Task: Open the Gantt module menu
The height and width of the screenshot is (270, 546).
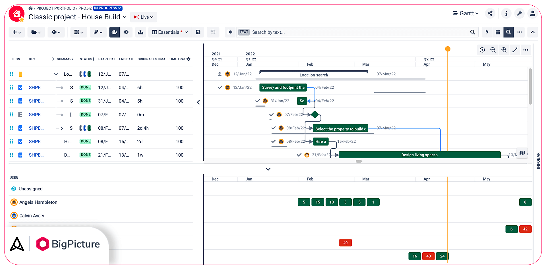Action: pyautogui.click(x=465, y=13)
